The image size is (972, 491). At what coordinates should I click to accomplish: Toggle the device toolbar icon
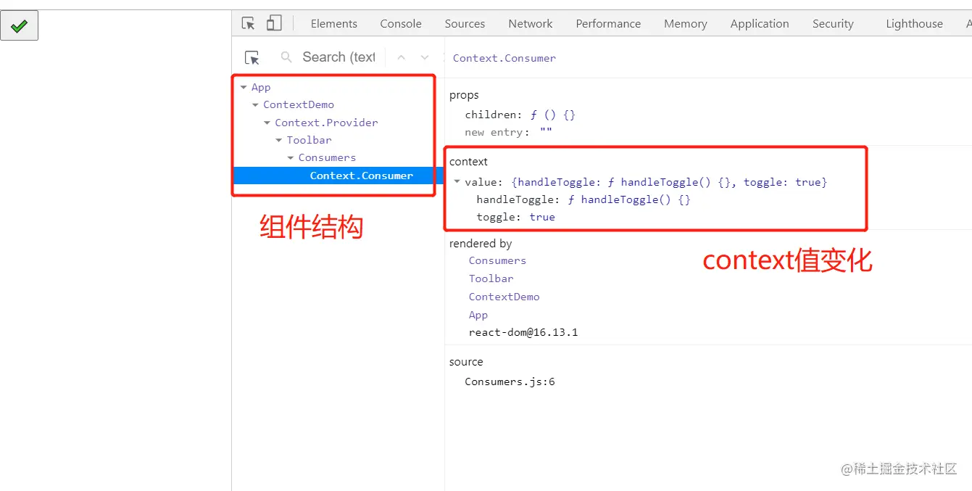tap(274, 23)
